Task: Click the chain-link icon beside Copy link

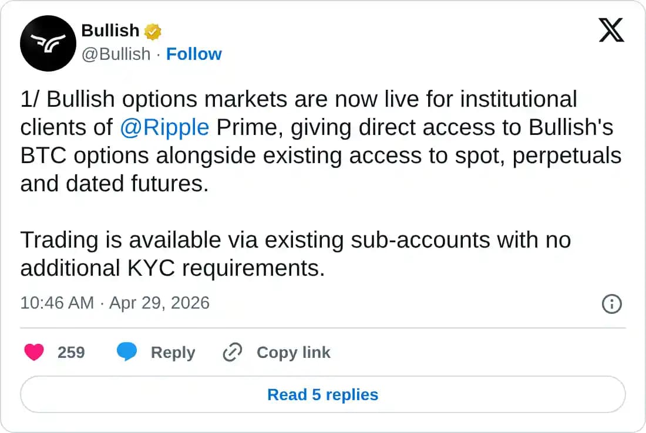Action: 231,352
